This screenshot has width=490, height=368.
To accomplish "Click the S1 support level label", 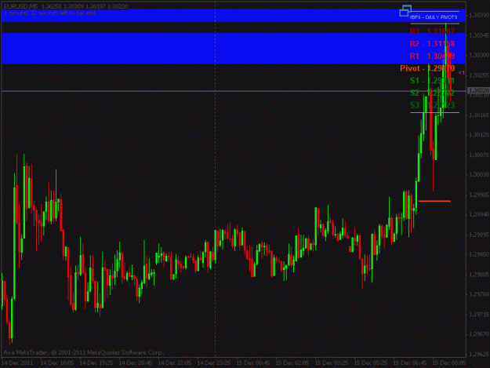I will [x=432, y=81].
